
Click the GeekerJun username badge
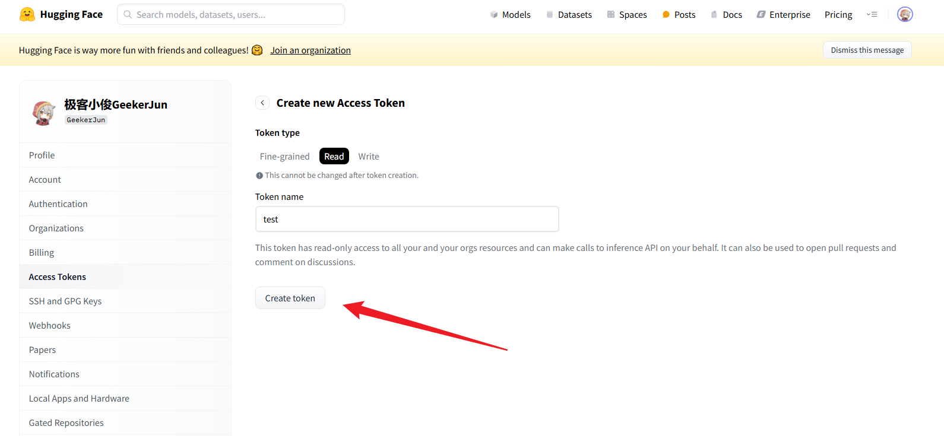[86, 120]
